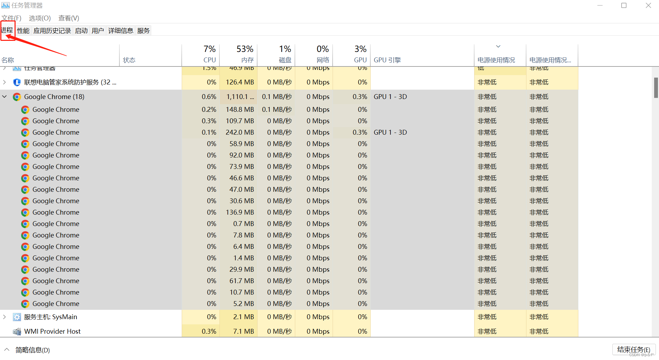Maximize the Task Manager window
659x360 pixels.
click(624, 6)
